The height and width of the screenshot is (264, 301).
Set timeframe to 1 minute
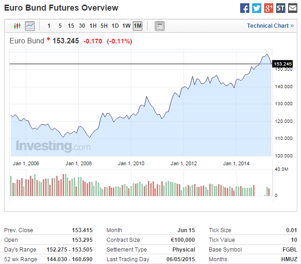point(49,26)
